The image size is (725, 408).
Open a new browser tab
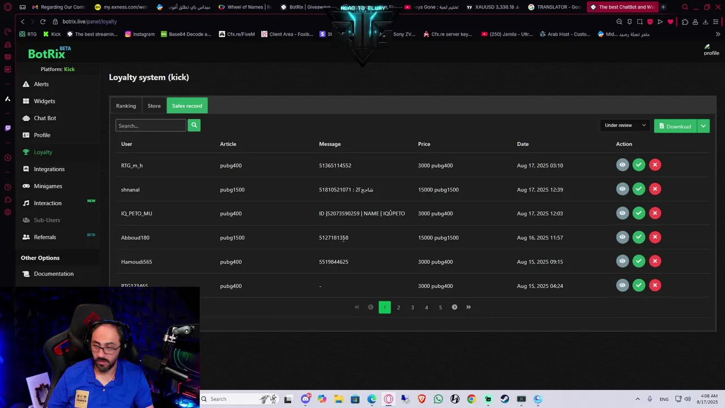pos(663,7)
